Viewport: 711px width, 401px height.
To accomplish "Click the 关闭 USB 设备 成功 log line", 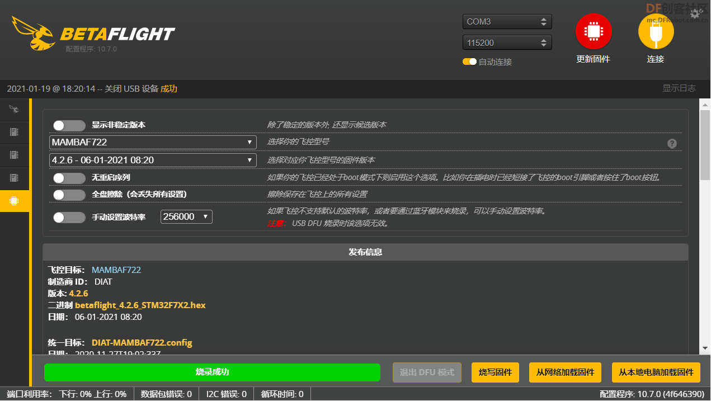I will [x=92, y=89].
